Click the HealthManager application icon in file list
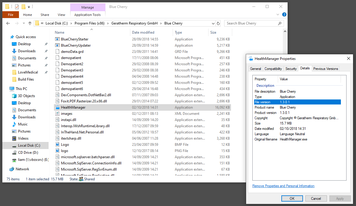This screenshot has width=356, height=206. 58,107
